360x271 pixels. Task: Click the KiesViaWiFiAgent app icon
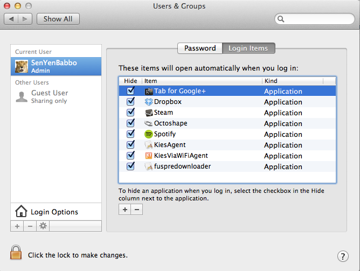pyautogui.click(x=149, y=156)
